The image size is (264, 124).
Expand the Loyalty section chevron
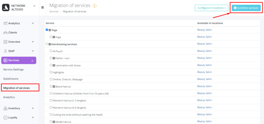(x=33, y=118)
